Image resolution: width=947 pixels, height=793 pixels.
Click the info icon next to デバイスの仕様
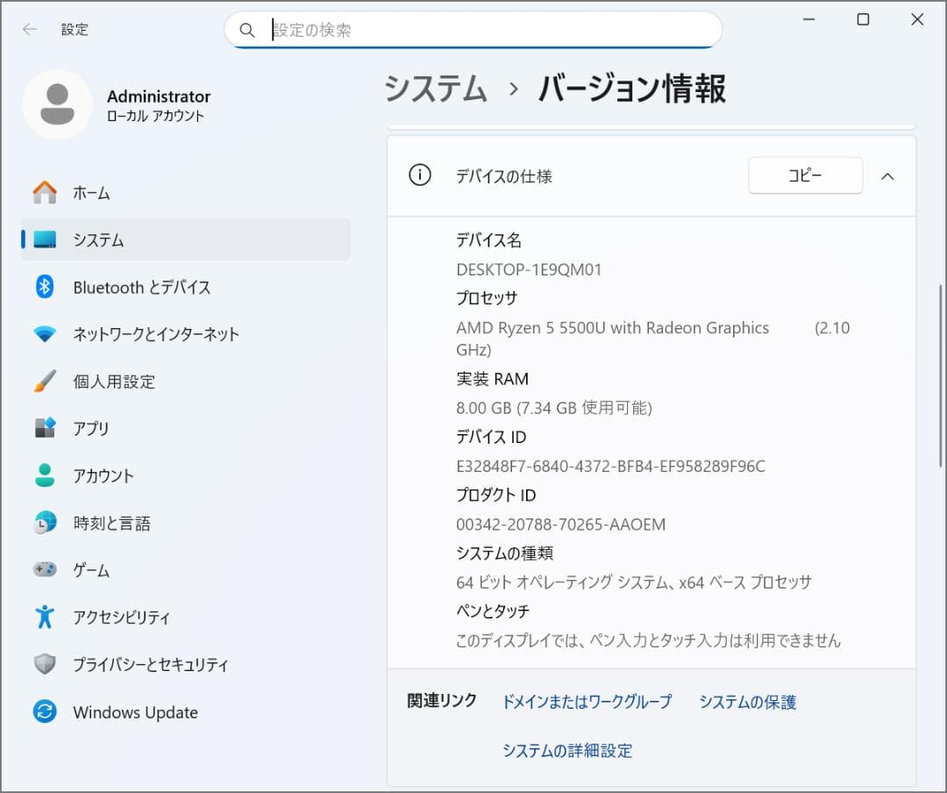tap(420, 175)
